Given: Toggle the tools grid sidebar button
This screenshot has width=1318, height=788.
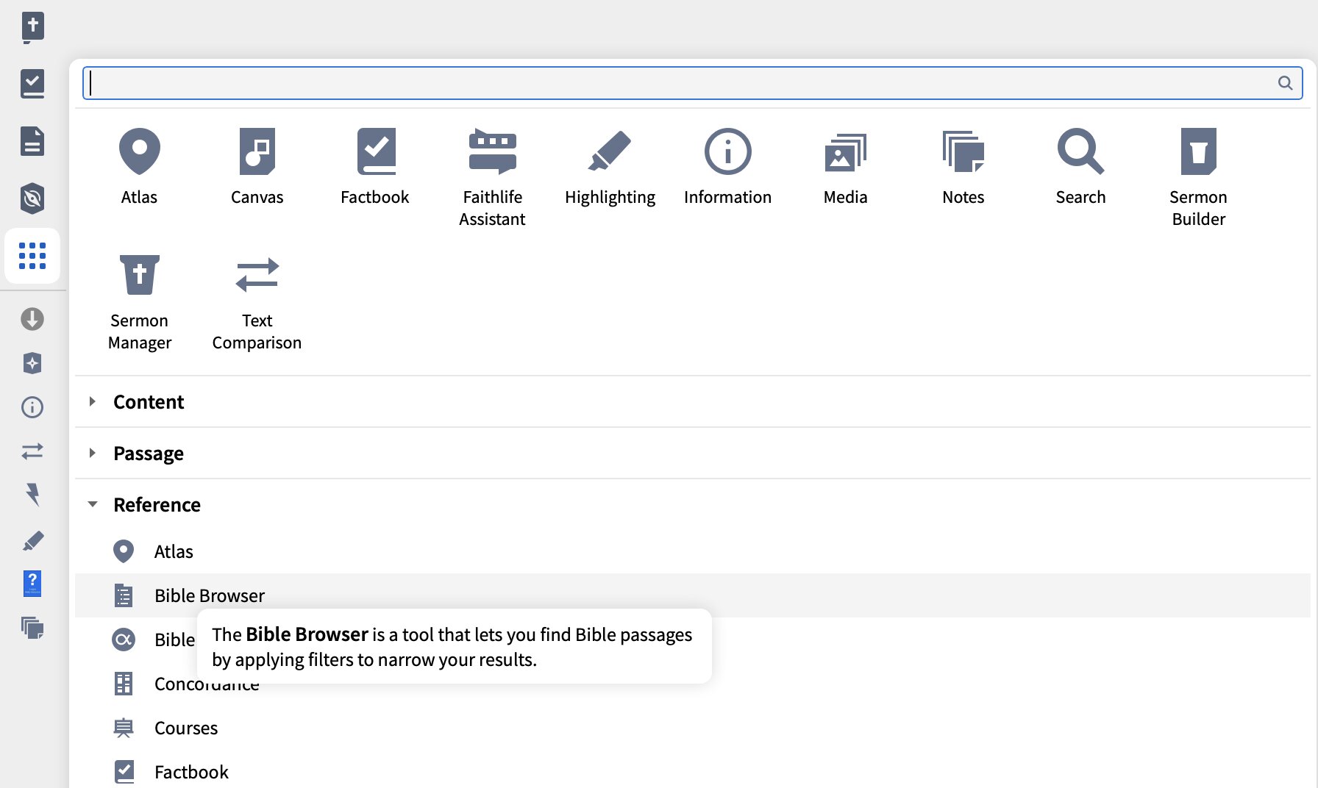Looking at the screenshot, I should coord(32,256).
